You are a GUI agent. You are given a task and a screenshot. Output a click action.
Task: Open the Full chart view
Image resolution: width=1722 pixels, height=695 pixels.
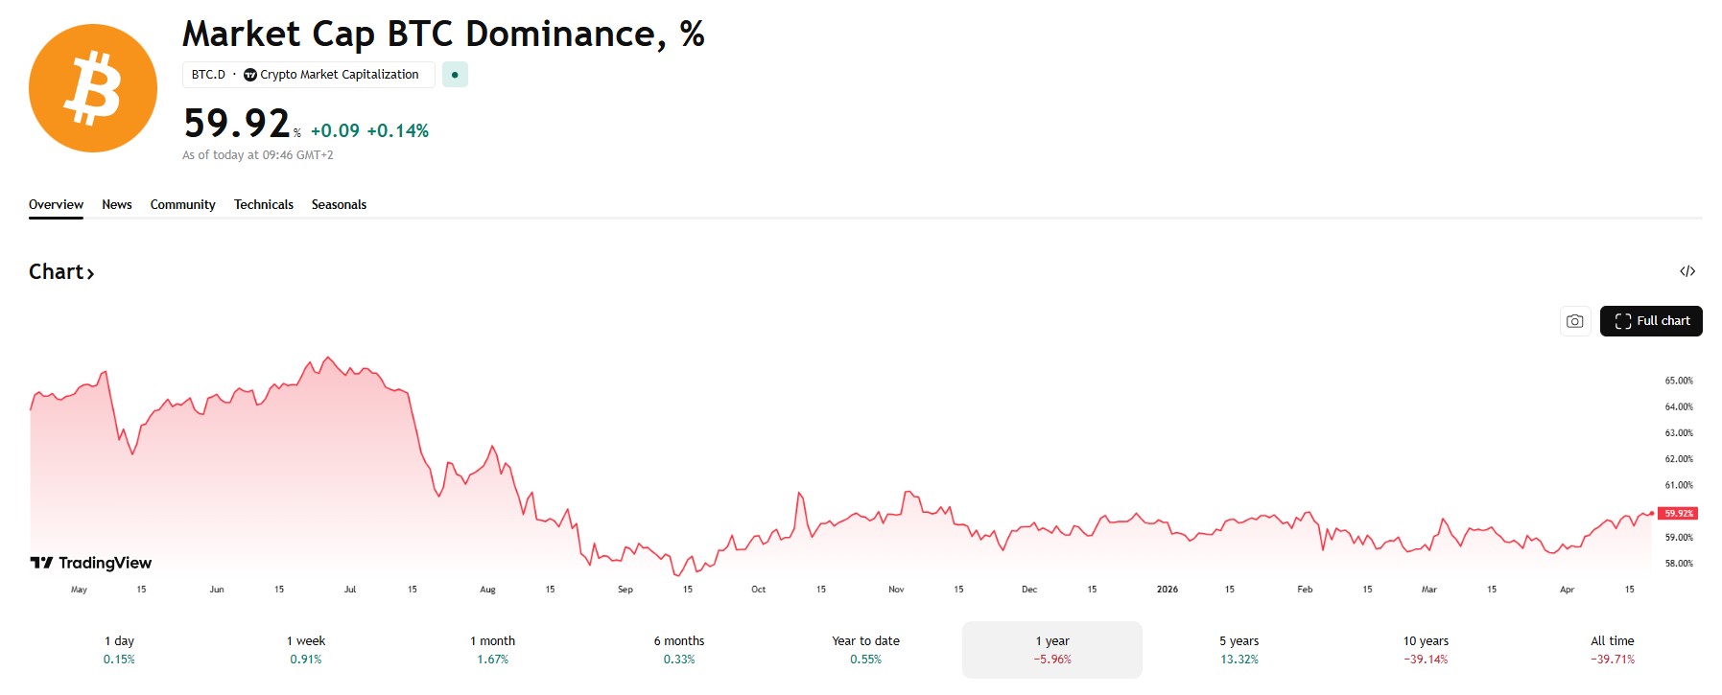[x=1651, y=321]
